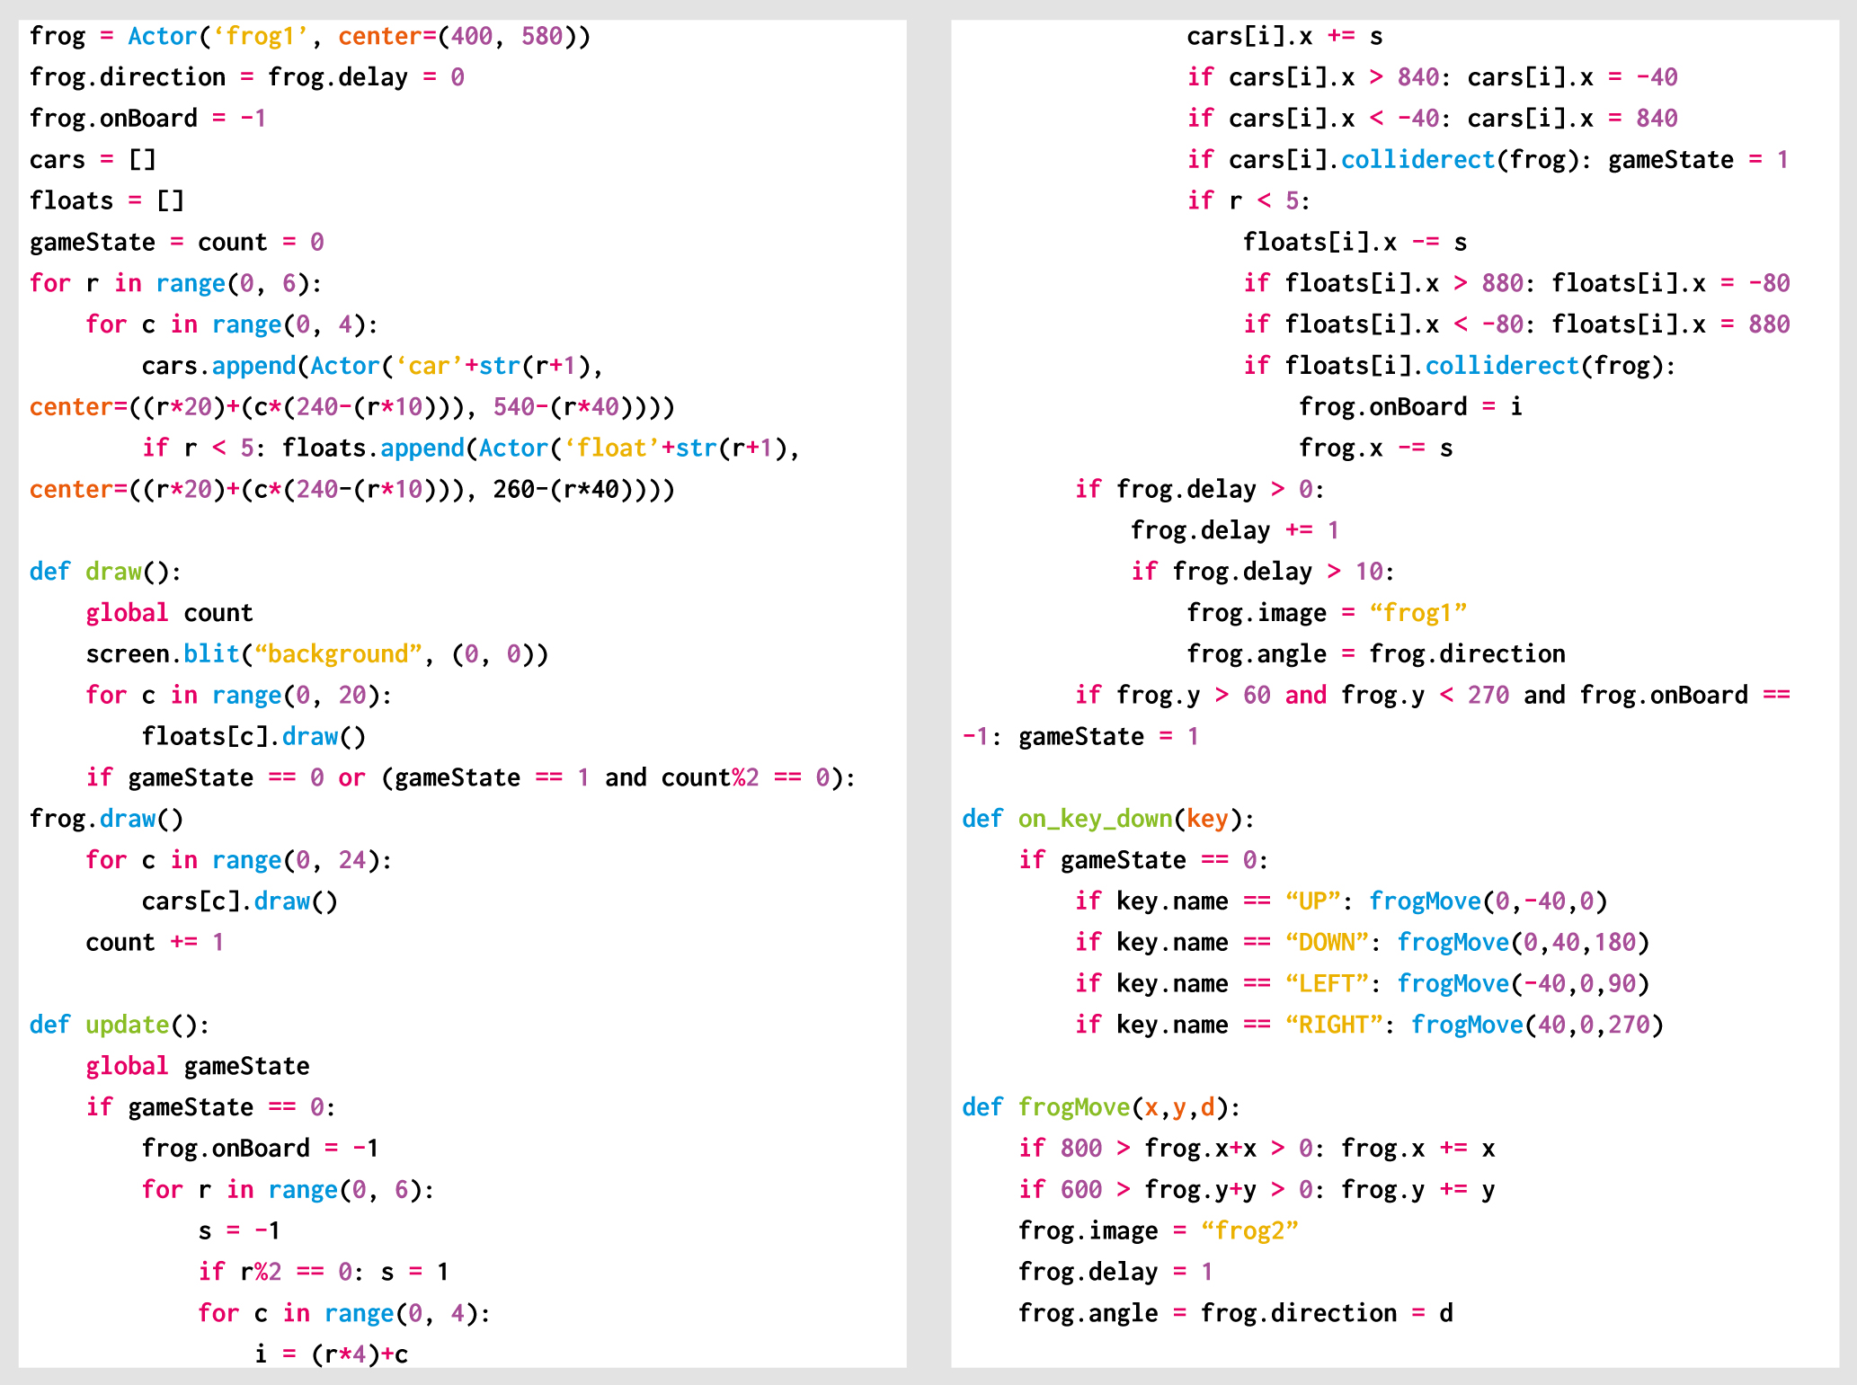Viewport: 1857px width, 1385px height.
Task: Select the frog.delay = 1 line in frogMove
Action: pos(1113,1271)
